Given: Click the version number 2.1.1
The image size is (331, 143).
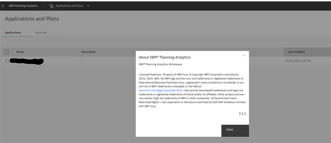Looking at the screenshot, I should 242,113.
